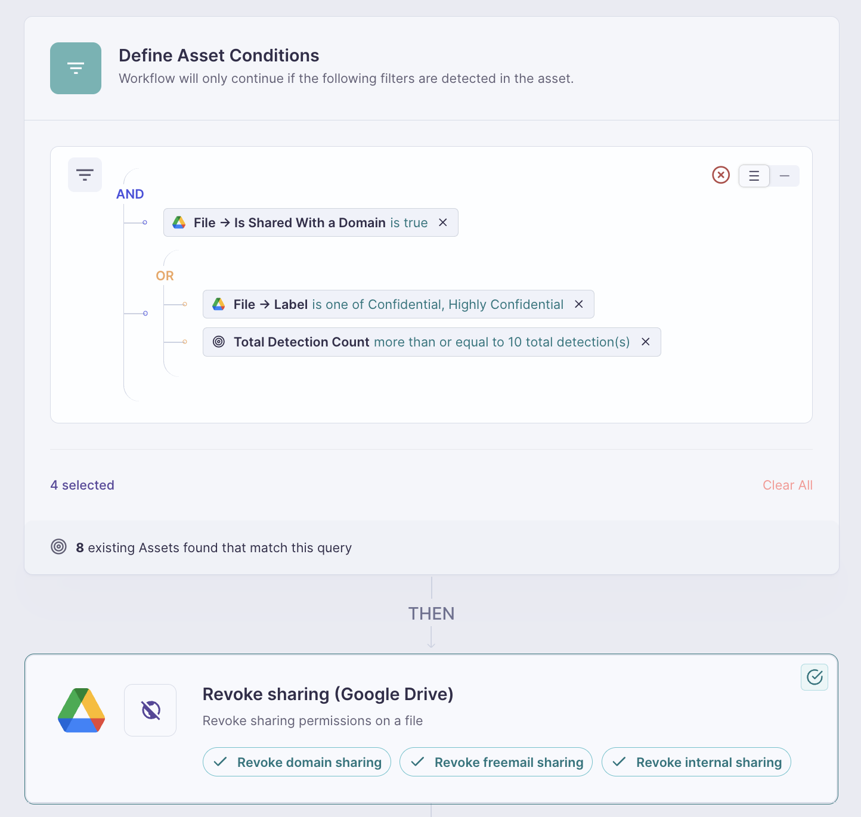Click the teal filter icon by Define Asset Conditions

tap(76, 68)
